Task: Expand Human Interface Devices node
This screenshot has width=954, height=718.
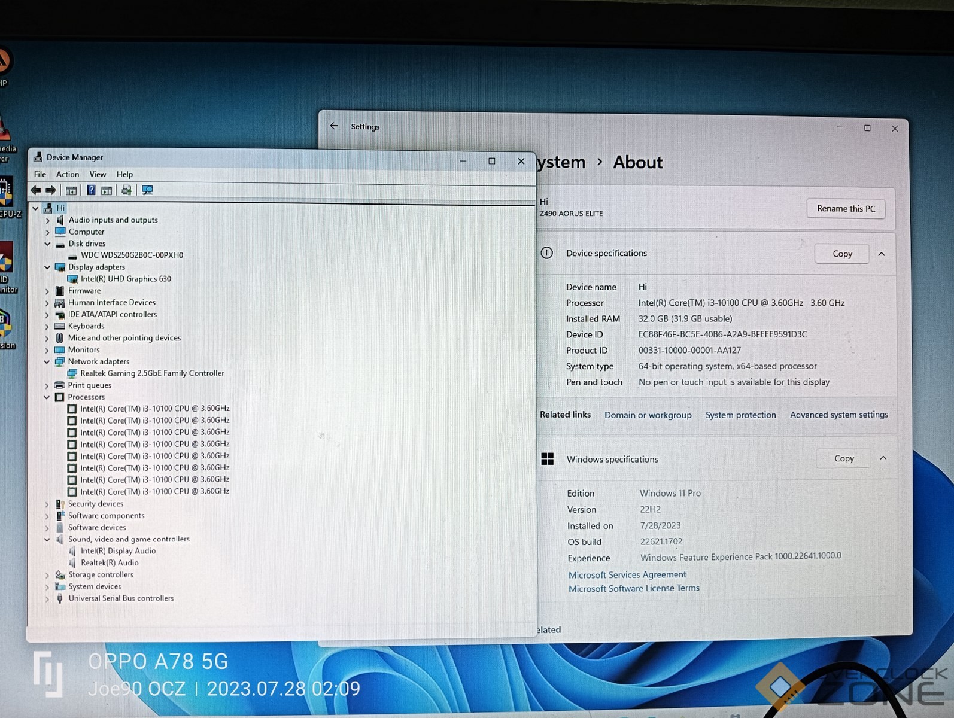Action: tap(47, 303)
